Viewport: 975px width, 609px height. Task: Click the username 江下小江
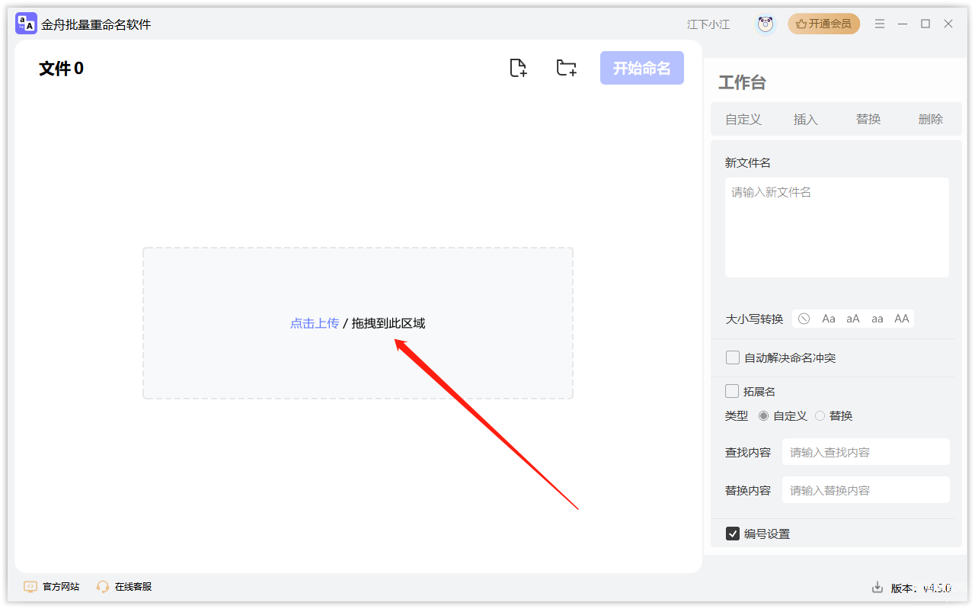[708, 24]
